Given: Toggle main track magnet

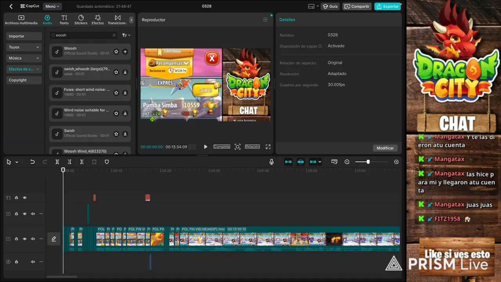Looking at the screenshot, I should (x=288, y=162).
